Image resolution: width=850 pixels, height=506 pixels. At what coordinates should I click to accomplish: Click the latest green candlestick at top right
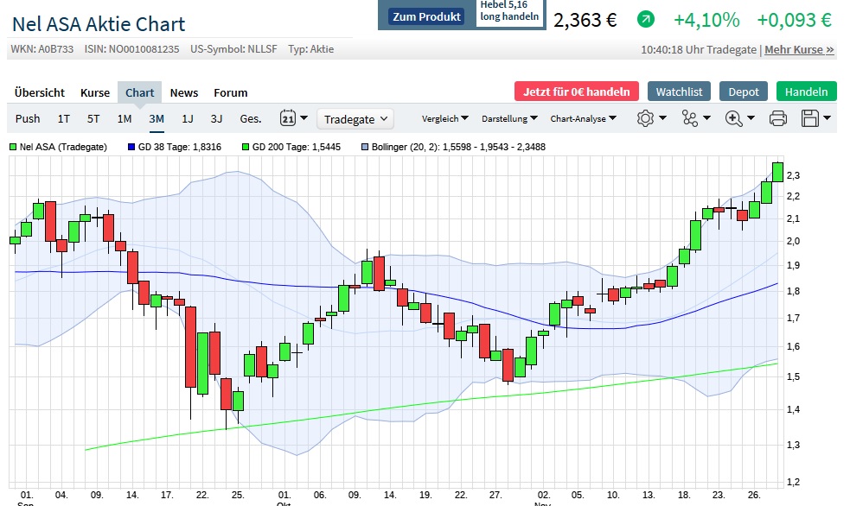coord(777,172)
